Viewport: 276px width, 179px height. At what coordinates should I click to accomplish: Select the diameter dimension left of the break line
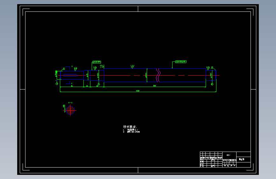pyautogui.click(x=146, y=75)
